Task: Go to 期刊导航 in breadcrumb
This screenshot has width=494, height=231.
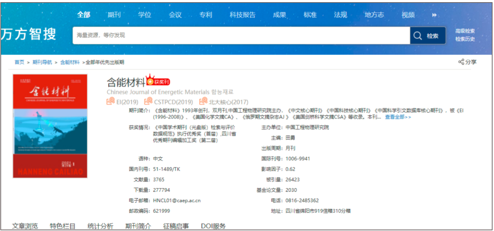Action: pos(42,62)
